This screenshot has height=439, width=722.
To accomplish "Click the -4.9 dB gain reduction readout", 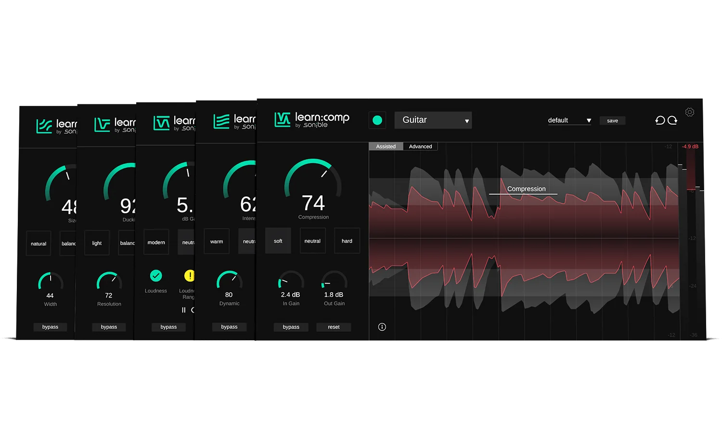I will (x=690, y=146).
